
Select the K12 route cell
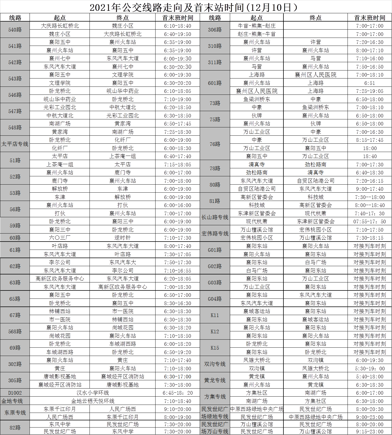215,331
